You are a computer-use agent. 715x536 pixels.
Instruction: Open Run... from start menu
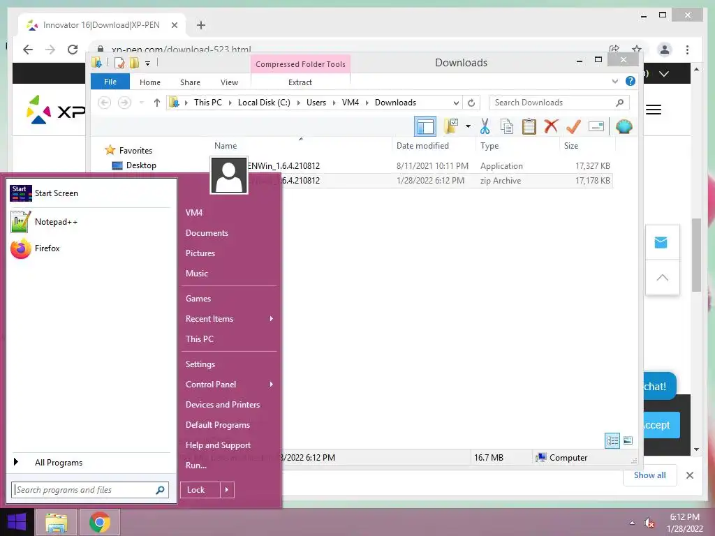click(196, 466)
